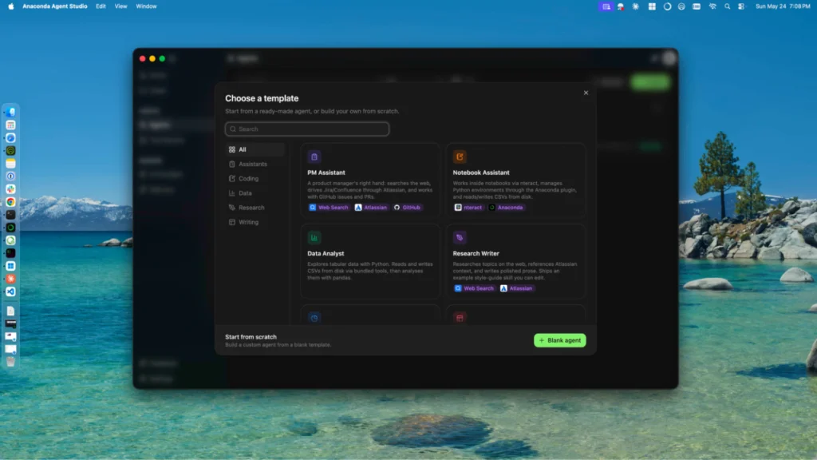
Task: Open the View menu
Action: (121, 6)
